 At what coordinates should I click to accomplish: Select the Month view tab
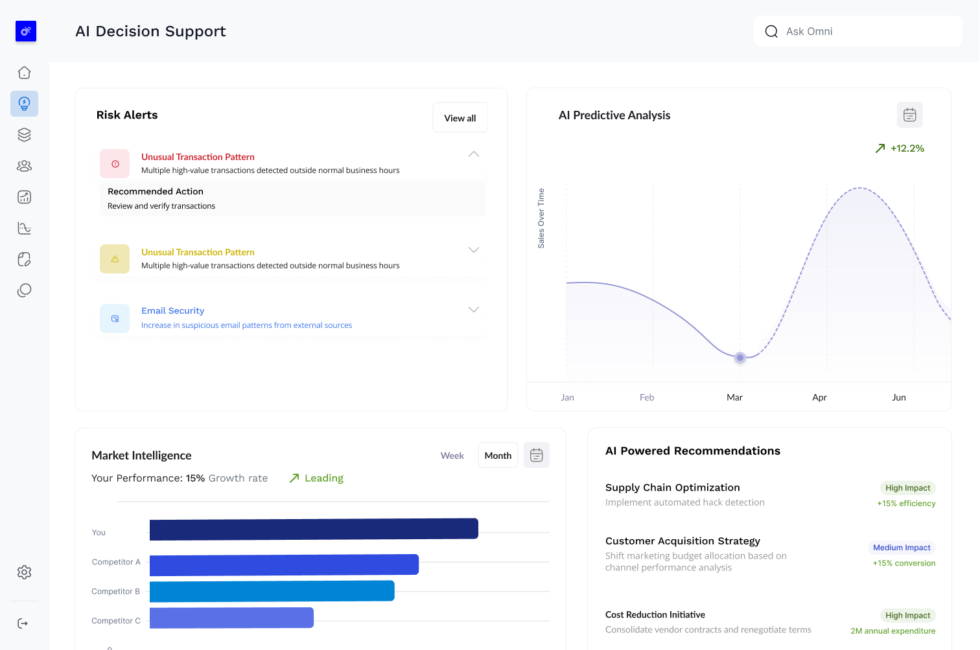coord(498,456)
